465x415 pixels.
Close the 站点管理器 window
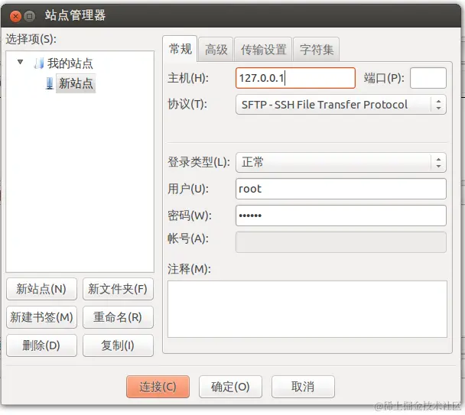[15, 16]
